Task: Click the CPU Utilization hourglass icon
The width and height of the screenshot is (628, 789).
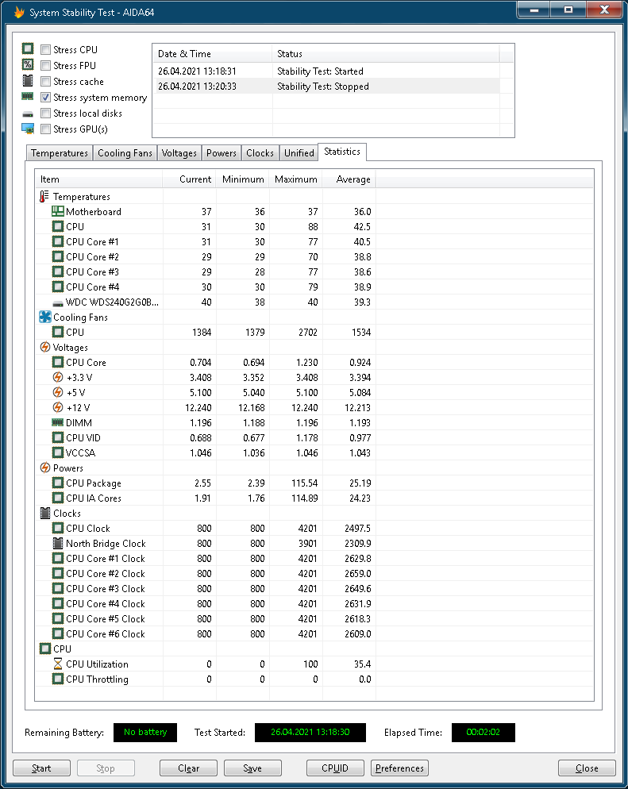Action: (57, 664)
